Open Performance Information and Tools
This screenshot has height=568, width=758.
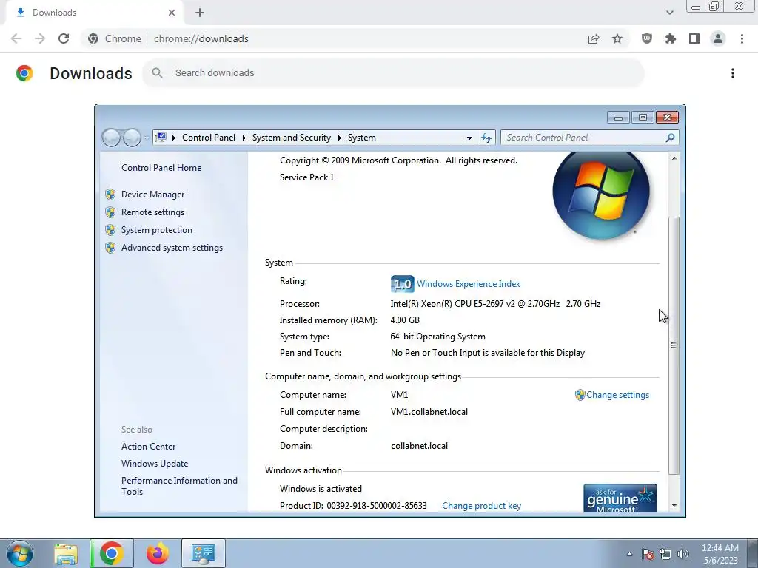179,486
